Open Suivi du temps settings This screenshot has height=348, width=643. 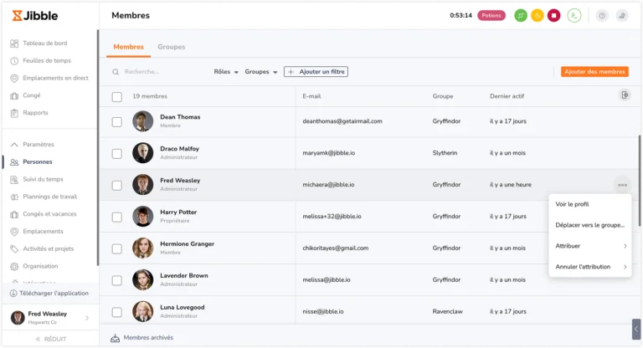point(43,179)
